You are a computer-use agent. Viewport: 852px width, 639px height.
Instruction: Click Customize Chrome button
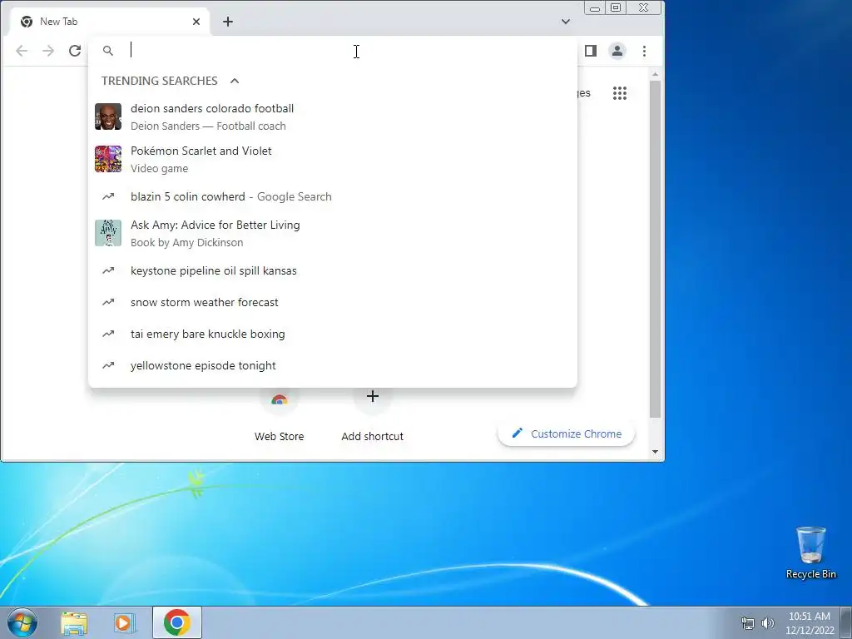point(566,433)
